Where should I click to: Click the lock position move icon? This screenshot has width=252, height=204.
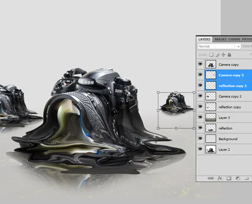click(223, 55)
